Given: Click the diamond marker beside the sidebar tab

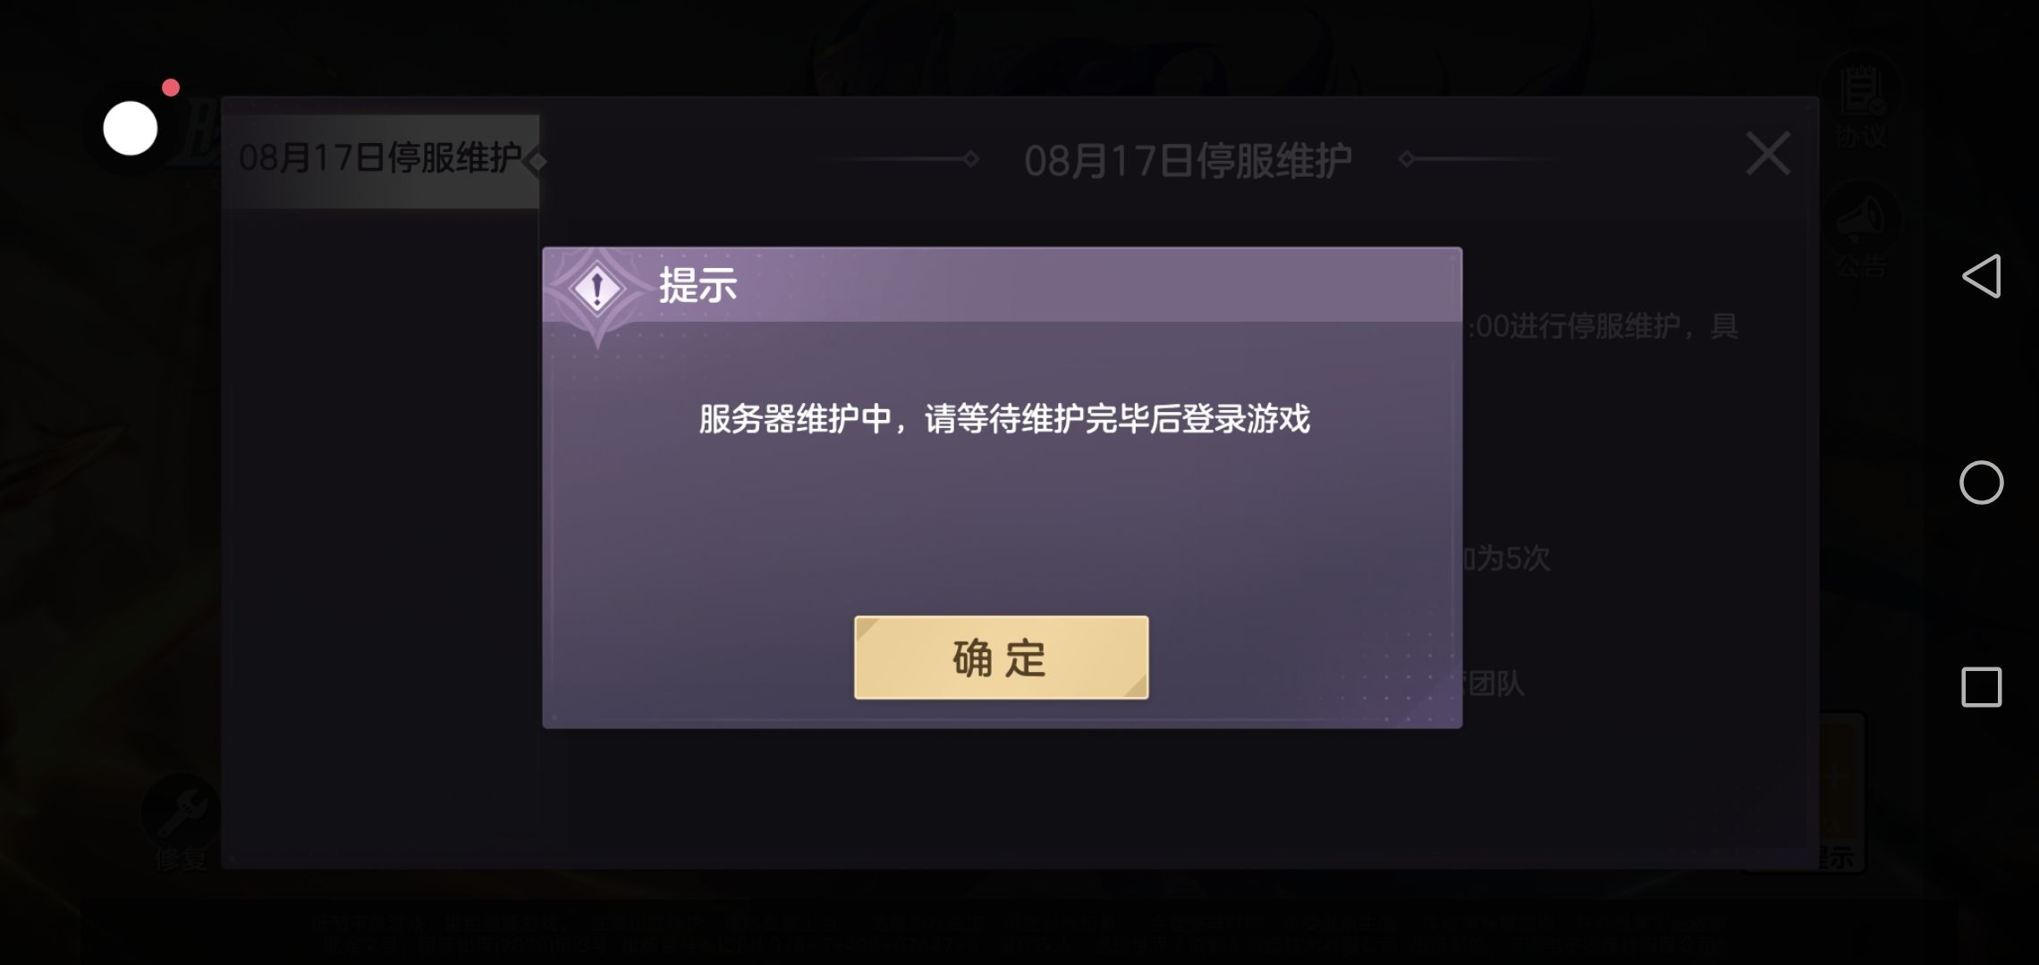Looking at the screenshot, I should click(x=537, y=162).
